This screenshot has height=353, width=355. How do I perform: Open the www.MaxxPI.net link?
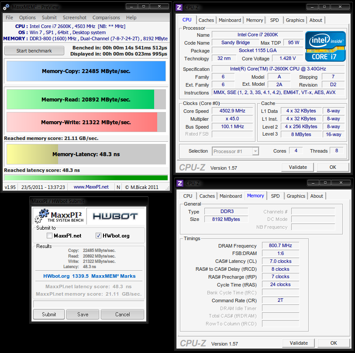click(x=91, y=187)
